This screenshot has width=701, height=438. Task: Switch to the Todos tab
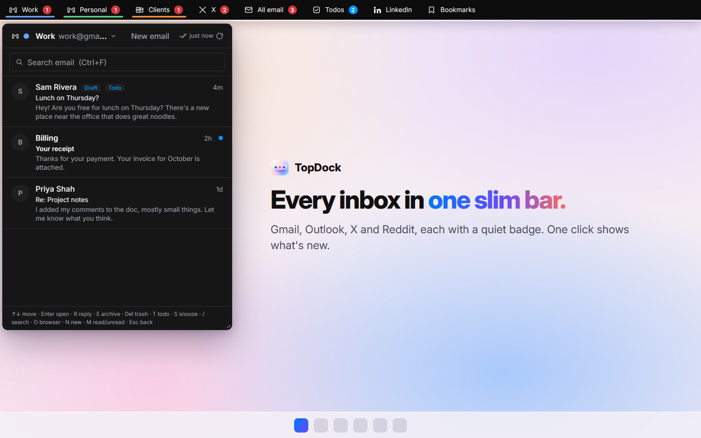click(x=335, y=10)
